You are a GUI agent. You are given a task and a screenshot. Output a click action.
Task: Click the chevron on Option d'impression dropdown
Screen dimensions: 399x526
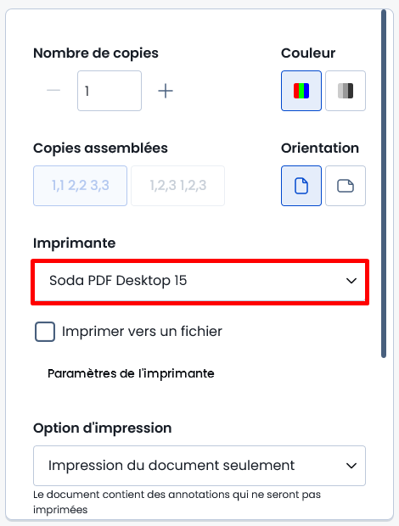coord(351,466)
